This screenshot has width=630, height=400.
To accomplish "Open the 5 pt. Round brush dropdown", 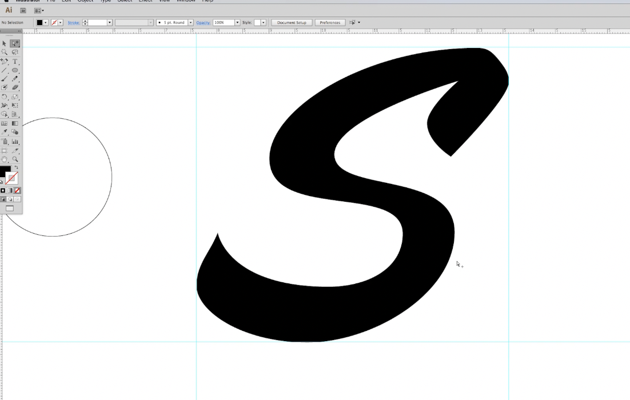I will point(191,23).
